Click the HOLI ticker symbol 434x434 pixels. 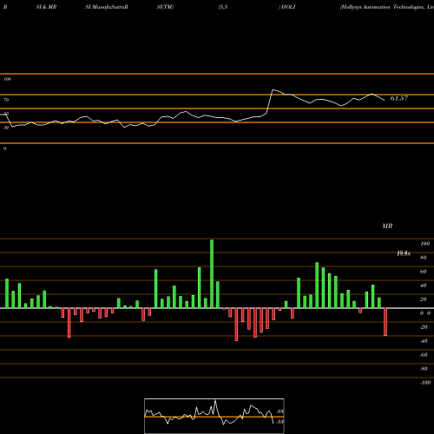[288, 7]
